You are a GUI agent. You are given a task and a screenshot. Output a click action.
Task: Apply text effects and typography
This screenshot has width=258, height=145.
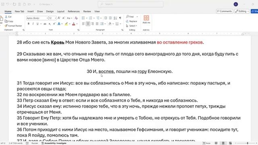tap(59, 24)
